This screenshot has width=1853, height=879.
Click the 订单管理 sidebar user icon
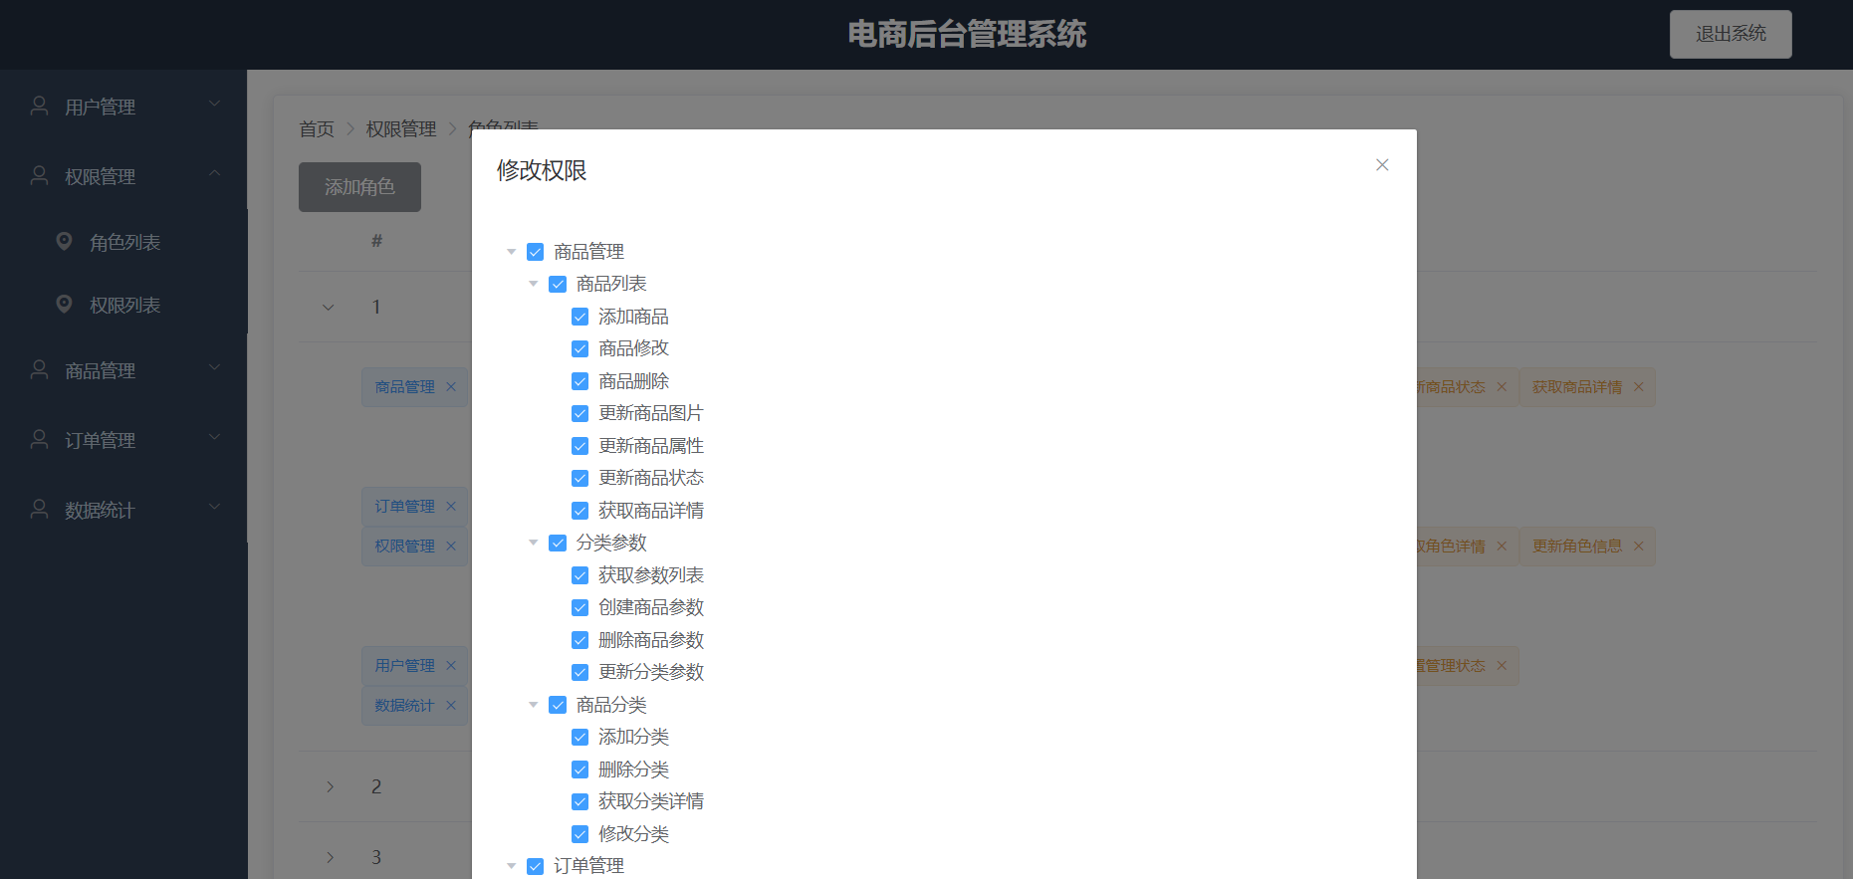point(40,439)
